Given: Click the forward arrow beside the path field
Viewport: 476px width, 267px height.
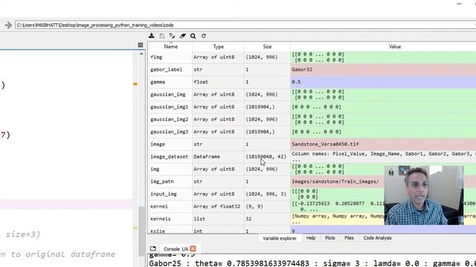Looking at the screenshot, I should (x=8, y=25).
